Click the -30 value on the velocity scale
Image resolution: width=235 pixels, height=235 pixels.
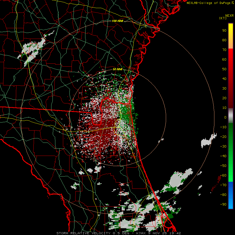click(x=223, y=146)
